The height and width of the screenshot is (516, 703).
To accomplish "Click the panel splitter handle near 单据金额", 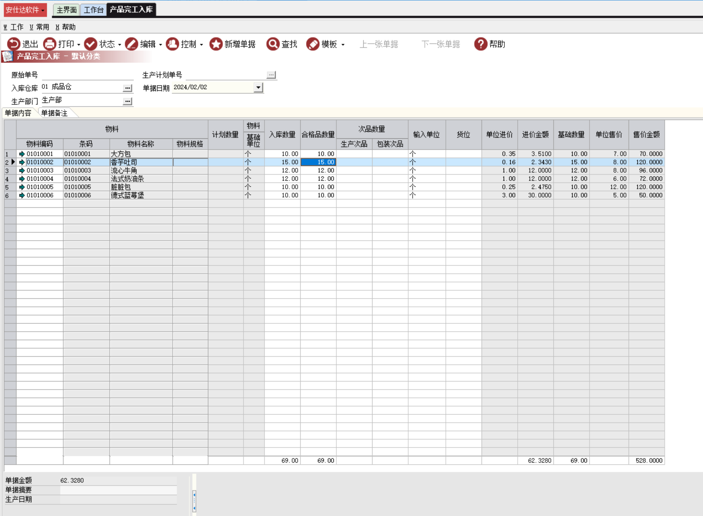I will tap(194, 501).
